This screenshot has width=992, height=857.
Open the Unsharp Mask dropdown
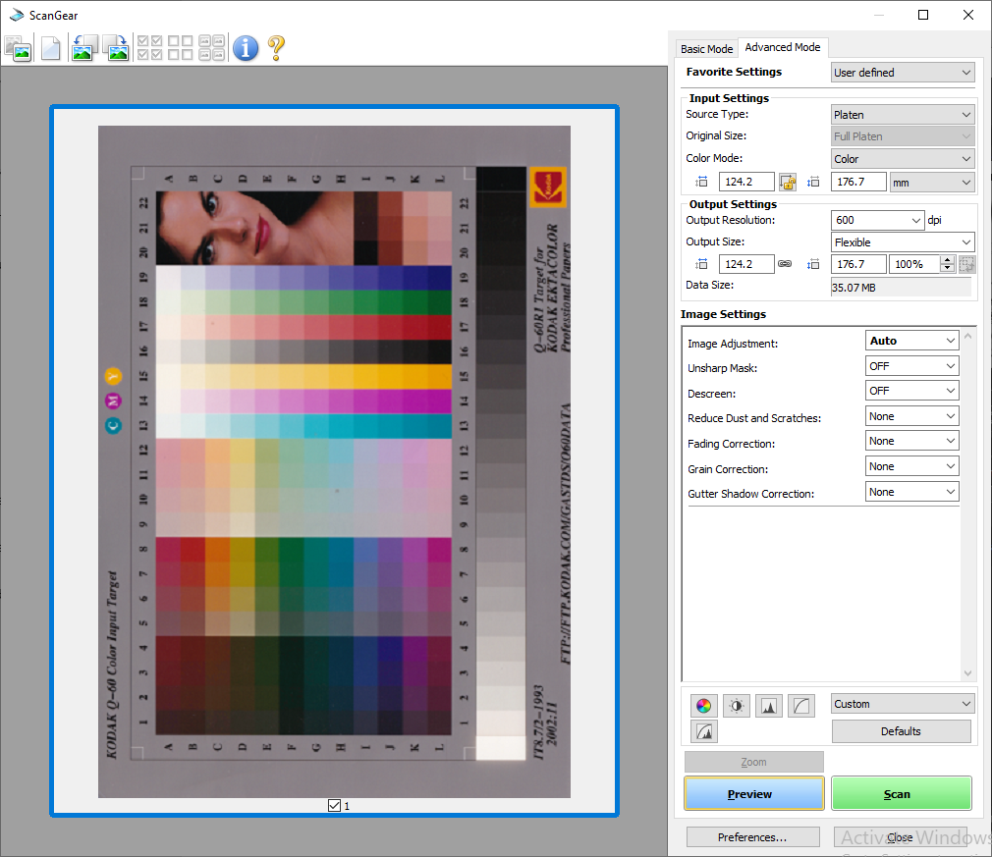(911, 366)
